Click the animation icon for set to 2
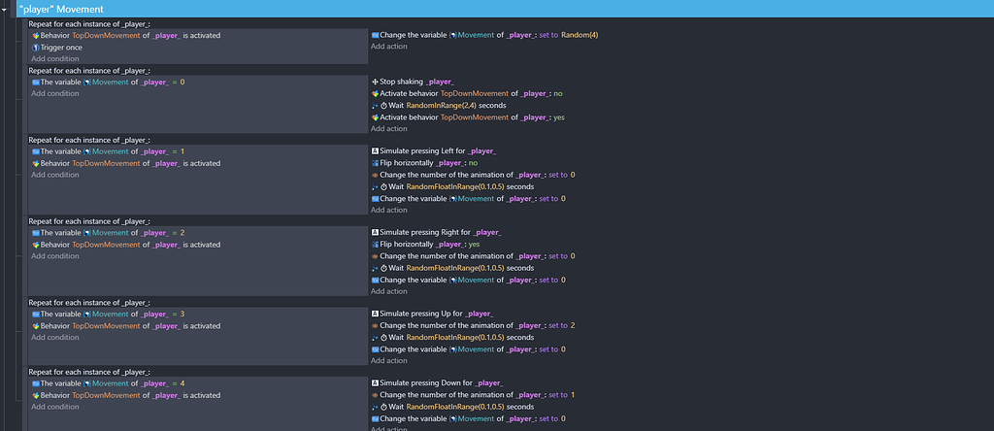This screenshot has height=431, width=994. (x=375, y=326)
